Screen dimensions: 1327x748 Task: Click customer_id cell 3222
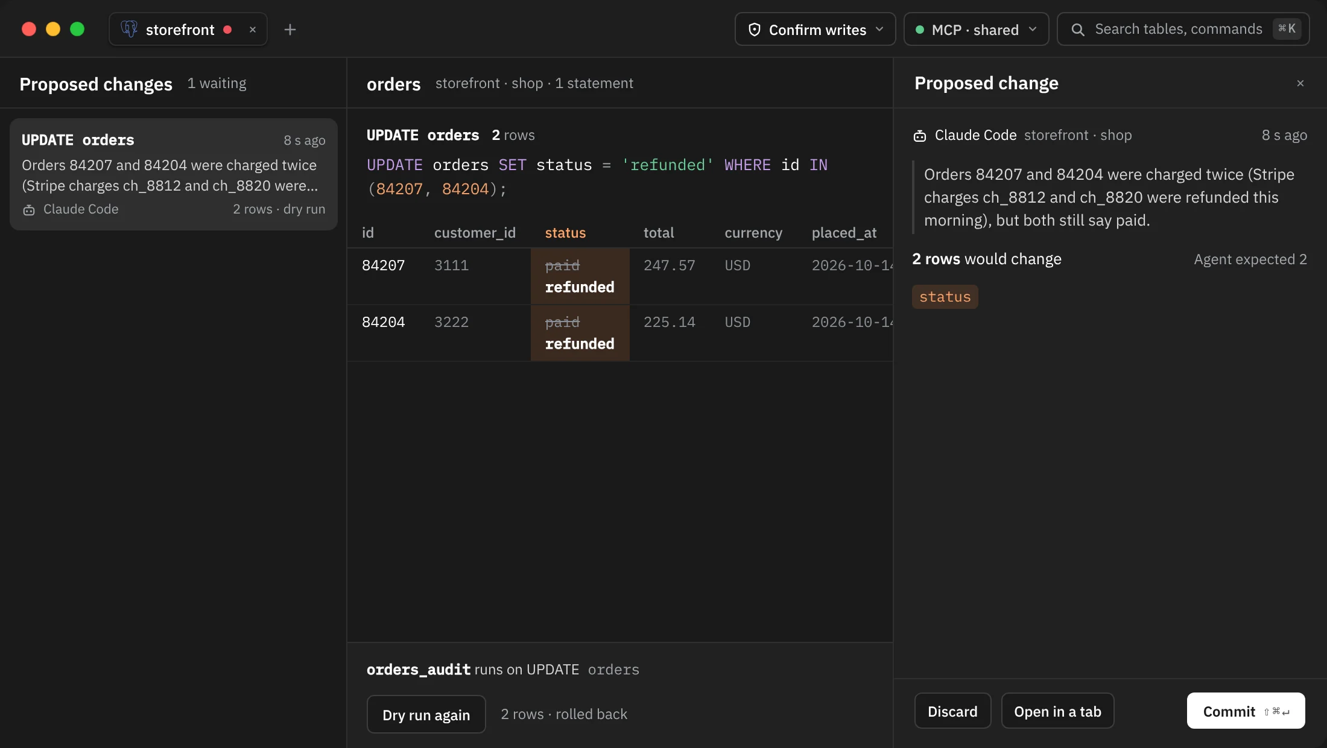click(x=451, y=322)
